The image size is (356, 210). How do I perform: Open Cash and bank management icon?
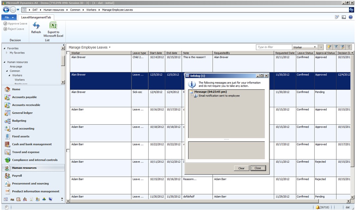[x=7, y=144]
